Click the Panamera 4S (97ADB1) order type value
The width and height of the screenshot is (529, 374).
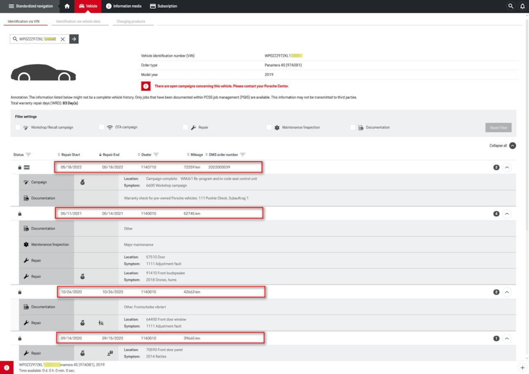[x=283, y=65]
